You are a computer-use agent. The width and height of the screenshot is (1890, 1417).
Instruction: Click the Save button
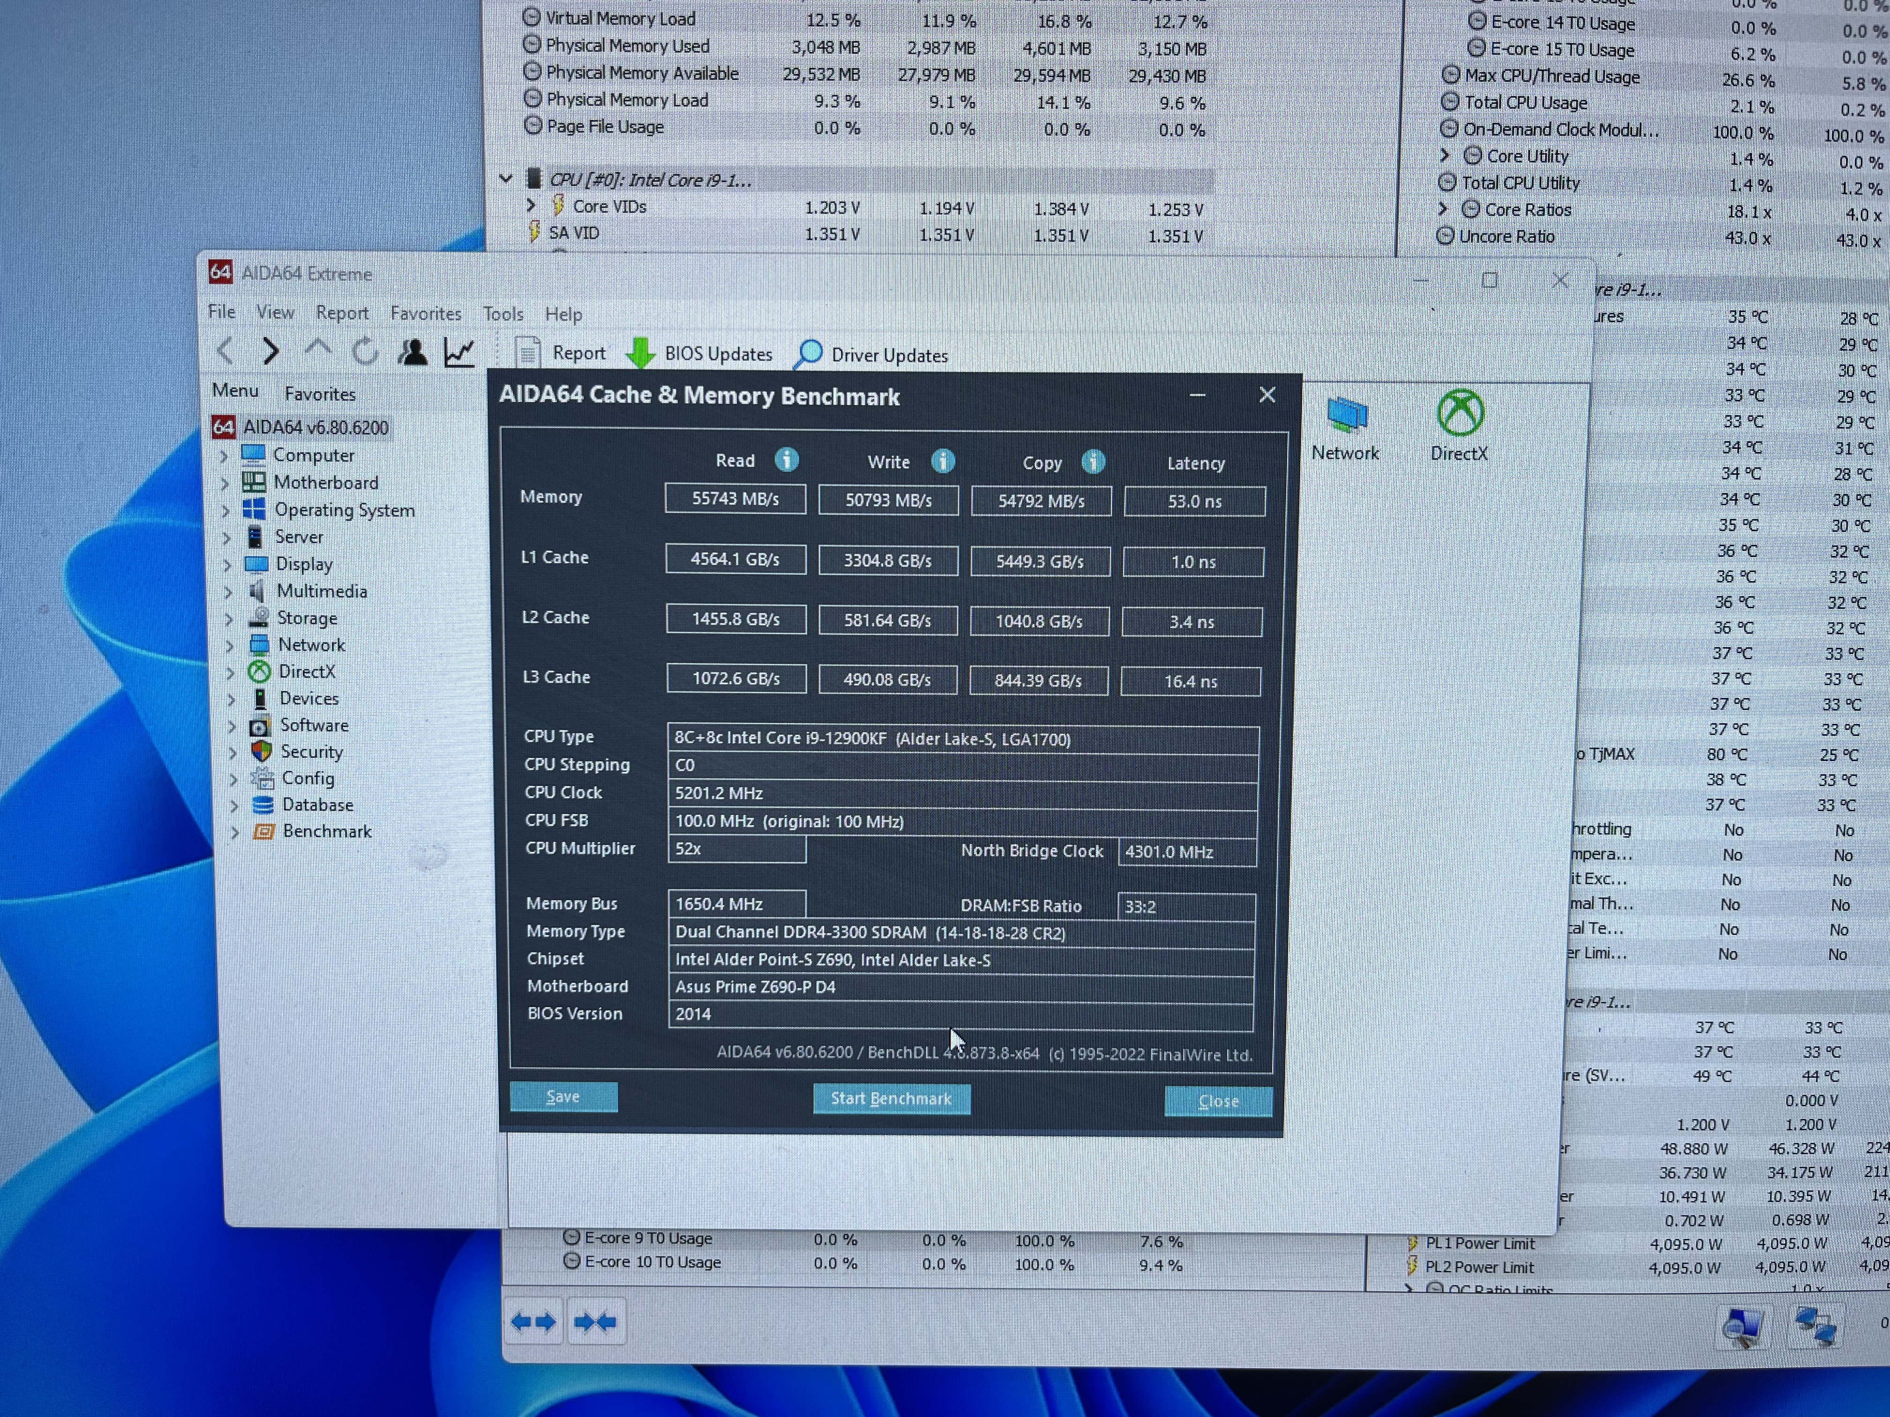pyautogui.click(x=563, y=1096)
